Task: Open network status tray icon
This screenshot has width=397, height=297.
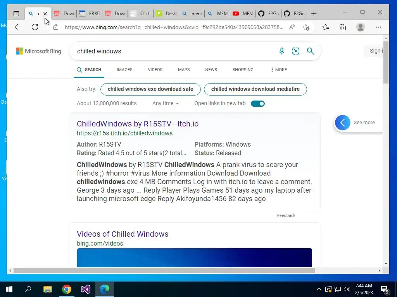Action: pyautogui.click(x=338, y=289)
